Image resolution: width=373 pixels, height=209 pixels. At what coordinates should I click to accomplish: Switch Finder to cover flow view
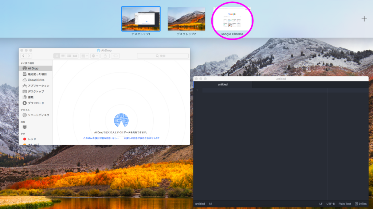(75, 56)
